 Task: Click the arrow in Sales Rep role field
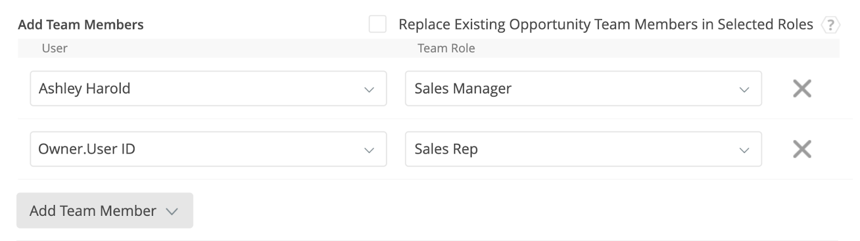(744, 150)
